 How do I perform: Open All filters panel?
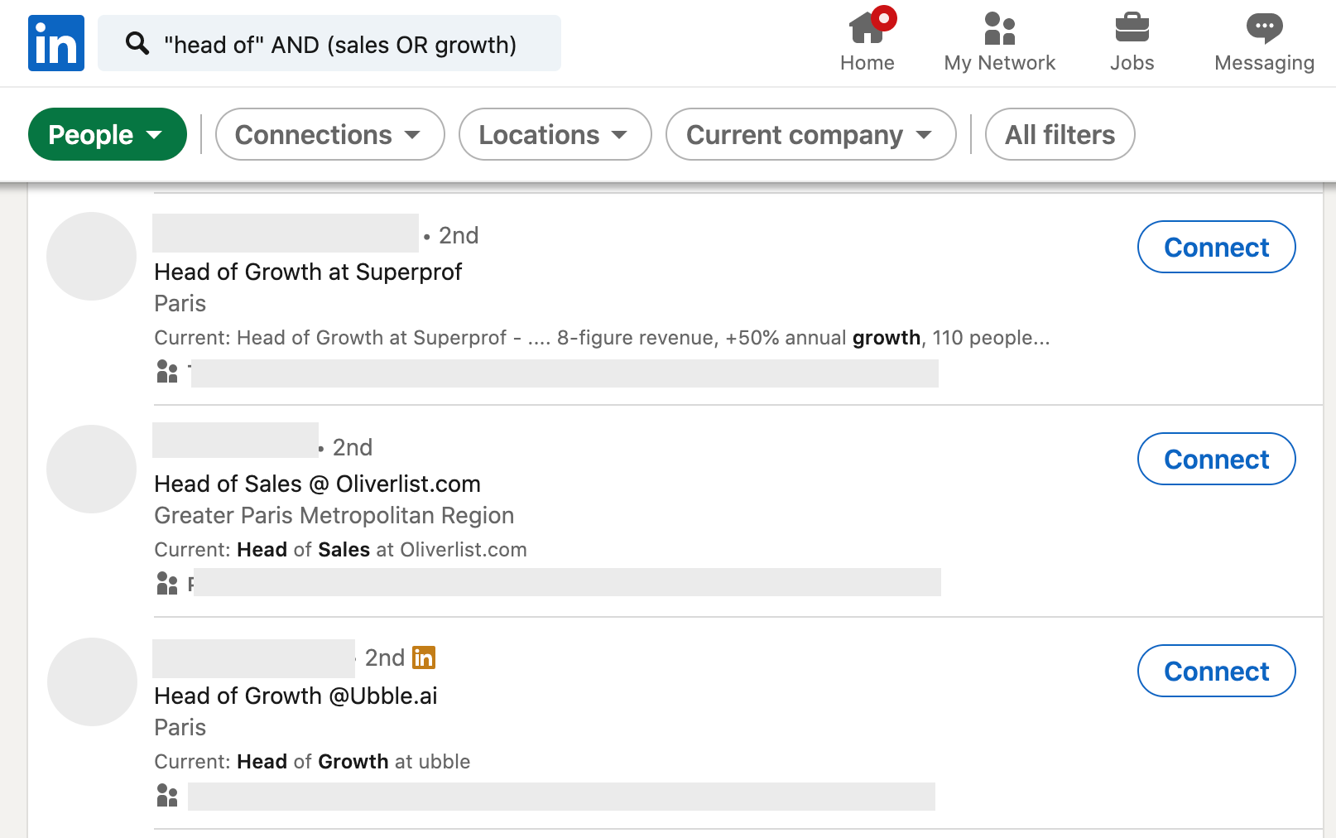point(1060,134)
